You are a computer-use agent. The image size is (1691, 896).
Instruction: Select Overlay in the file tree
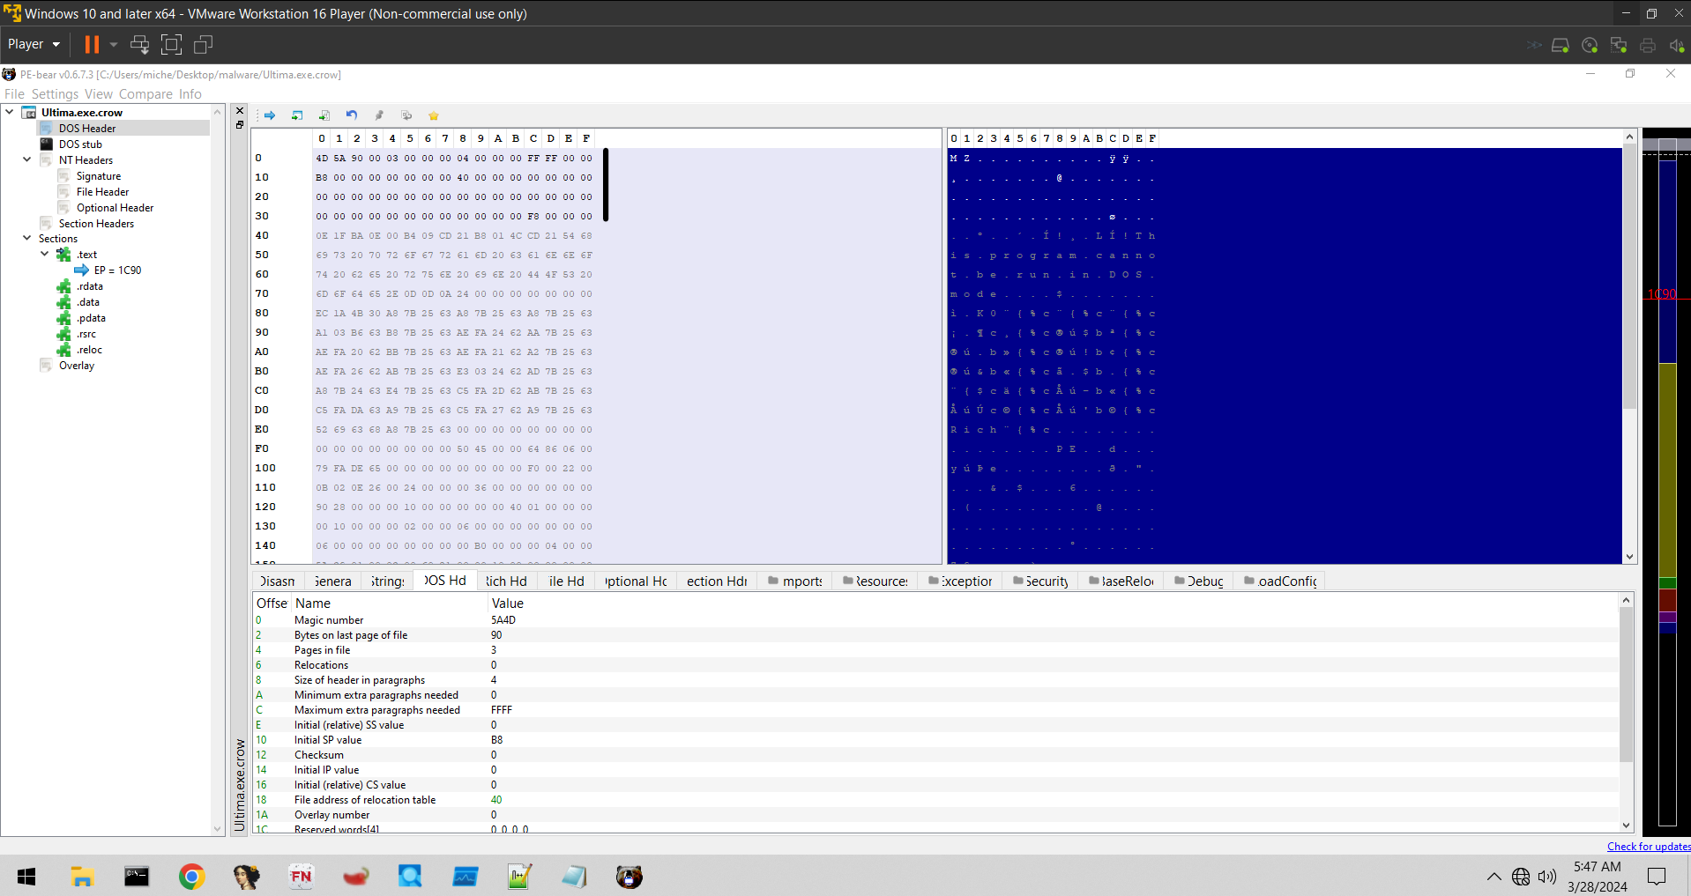(x=77, y=366)
